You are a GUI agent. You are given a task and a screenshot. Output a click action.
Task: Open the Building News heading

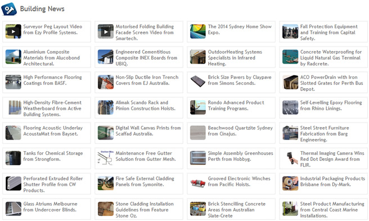tap(42, 9)
